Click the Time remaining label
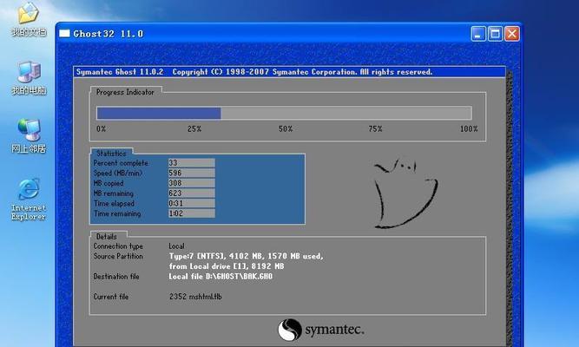 click(117, 213)
